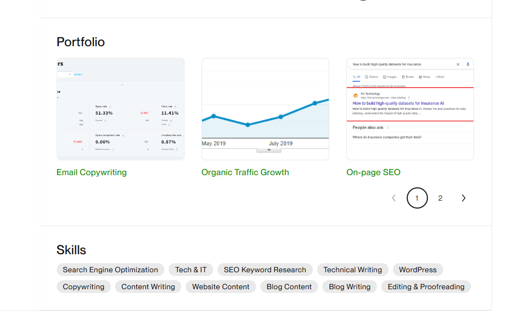Click the Kili Technology favicon in the result
The height and width of the screenshot is (311, 508).
pyautogui.click(x=355, y=95)
